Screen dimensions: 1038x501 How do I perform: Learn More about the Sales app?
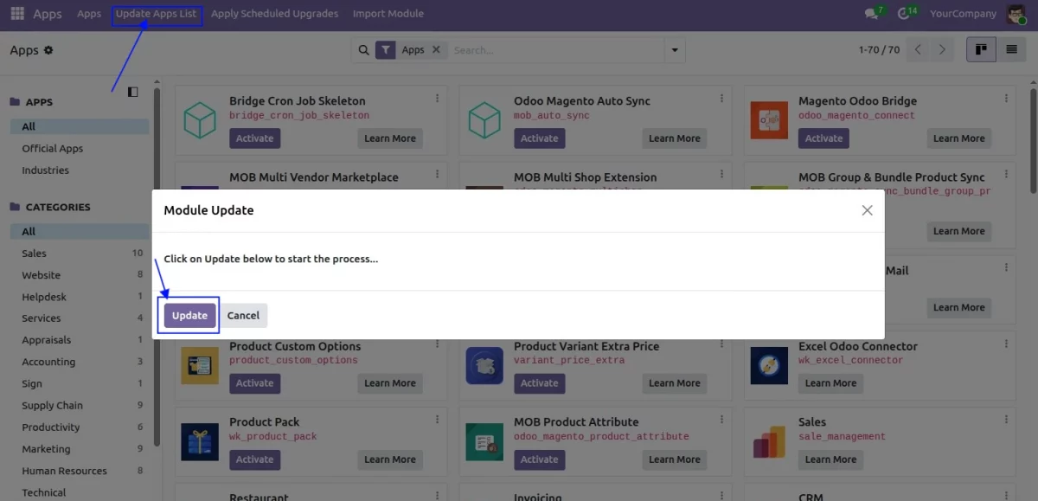830,459
